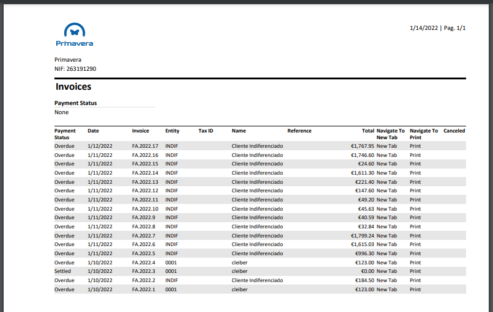Click the Reference column header

click(x=299, y=131)
